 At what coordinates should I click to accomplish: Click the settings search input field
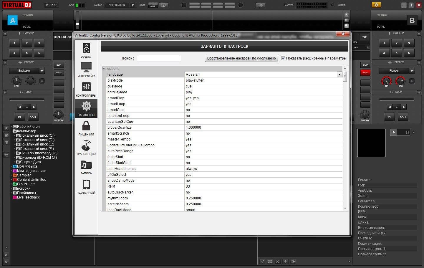coord(159,58)
